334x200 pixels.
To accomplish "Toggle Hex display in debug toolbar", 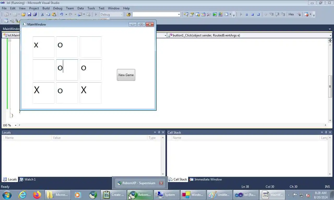I will (291, 15).
